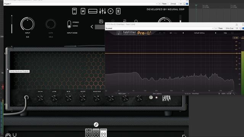The width and height of the screenshot is (244, 137).
Task: Open Param menu in Gojira window
Action: coord(164,4)
